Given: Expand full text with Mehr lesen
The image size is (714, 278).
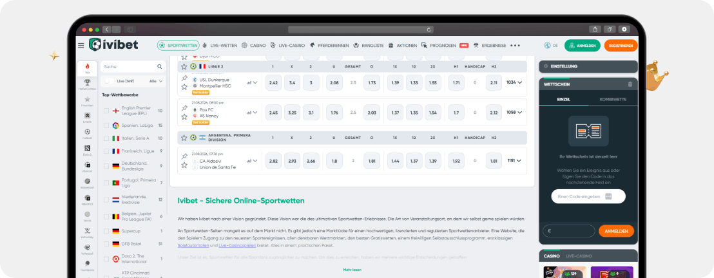Looking at the screenshot, I should [352, 270].
